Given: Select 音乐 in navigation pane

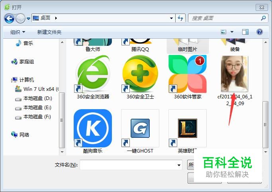Looking at the screenshot, I should [24, 43].
